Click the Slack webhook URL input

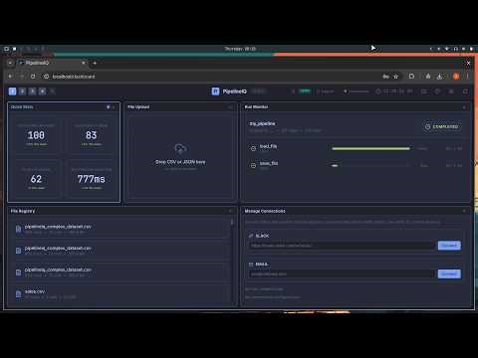342,246
